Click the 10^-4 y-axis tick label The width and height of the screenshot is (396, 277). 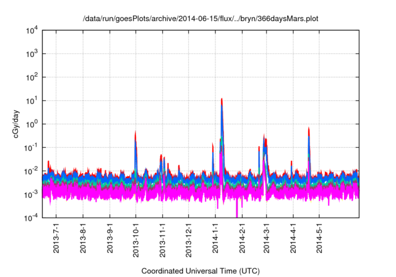point(33,217)
